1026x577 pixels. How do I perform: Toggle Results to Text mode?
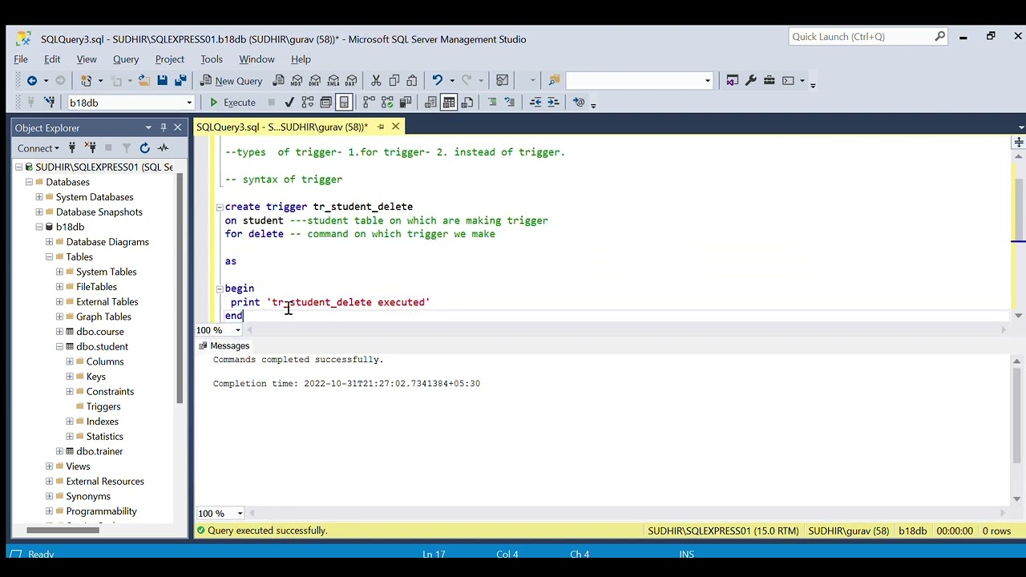pos(431,103)
